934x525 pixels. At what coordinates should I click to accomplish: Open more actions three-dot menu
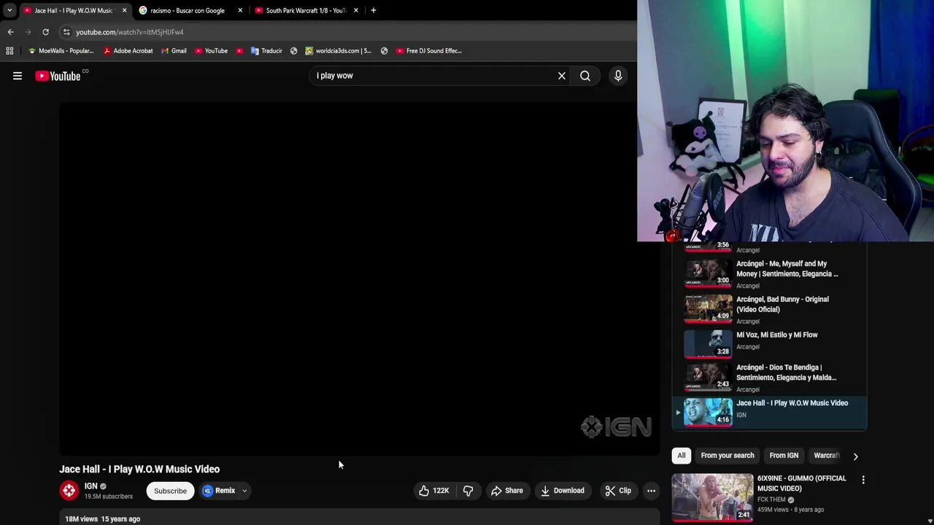point(651,491)
